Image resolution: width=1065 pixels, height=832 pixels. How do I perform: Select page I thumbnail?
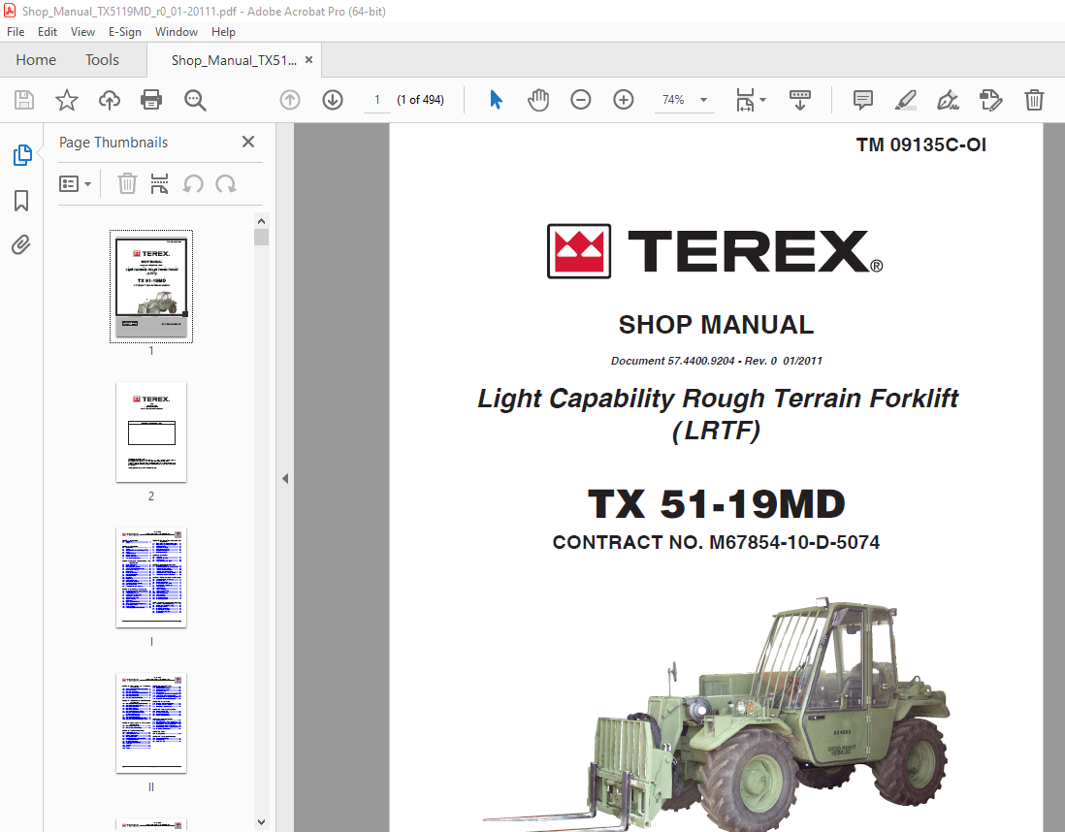(150, 577)
